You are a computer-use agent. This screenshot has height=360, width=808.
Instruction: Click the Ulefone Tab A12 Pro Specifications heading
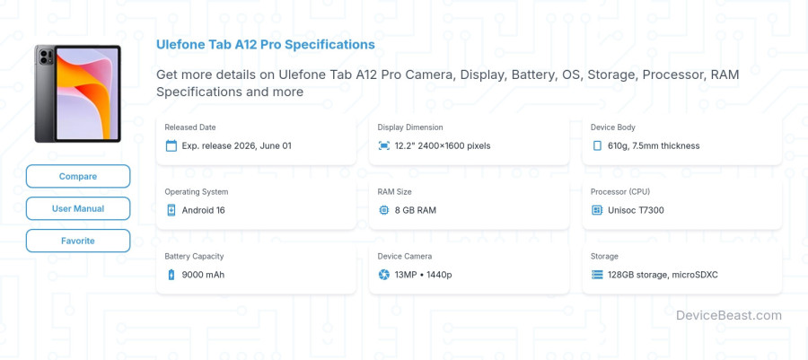coord(266,45)
